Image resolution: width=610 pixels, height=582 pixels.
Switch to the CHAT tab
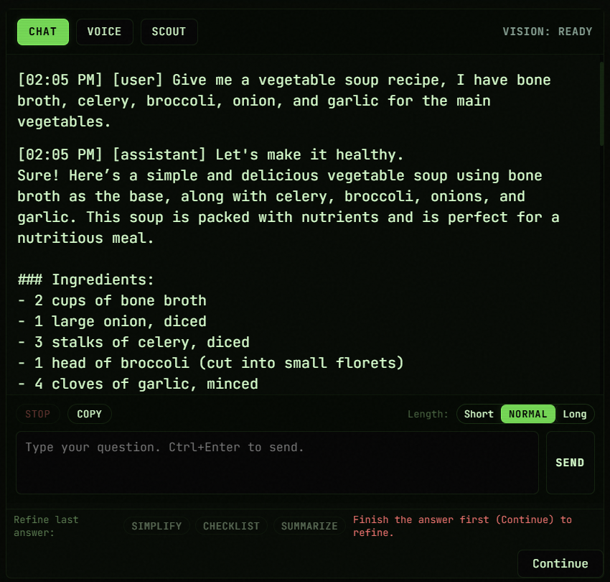(43, 32)
